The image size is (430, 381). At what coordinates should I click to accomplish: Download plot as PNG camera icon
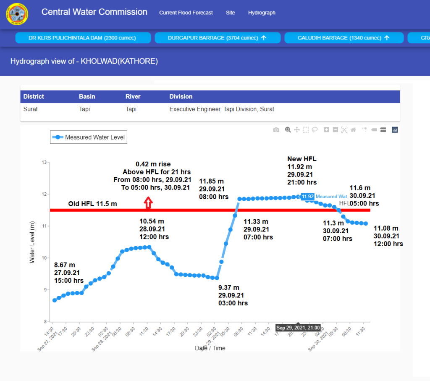276,130
